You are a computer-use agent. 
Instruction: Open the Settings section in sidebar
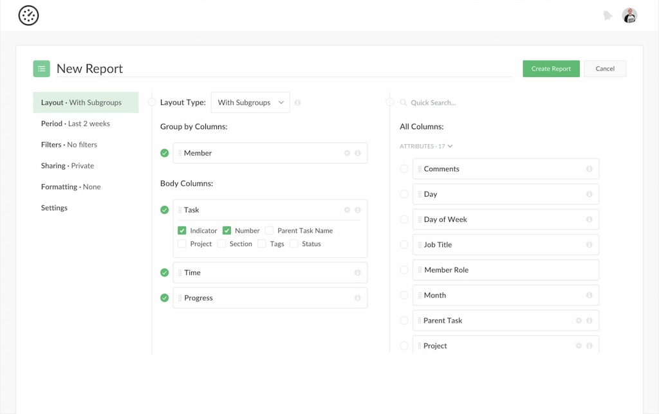(54, 208)
